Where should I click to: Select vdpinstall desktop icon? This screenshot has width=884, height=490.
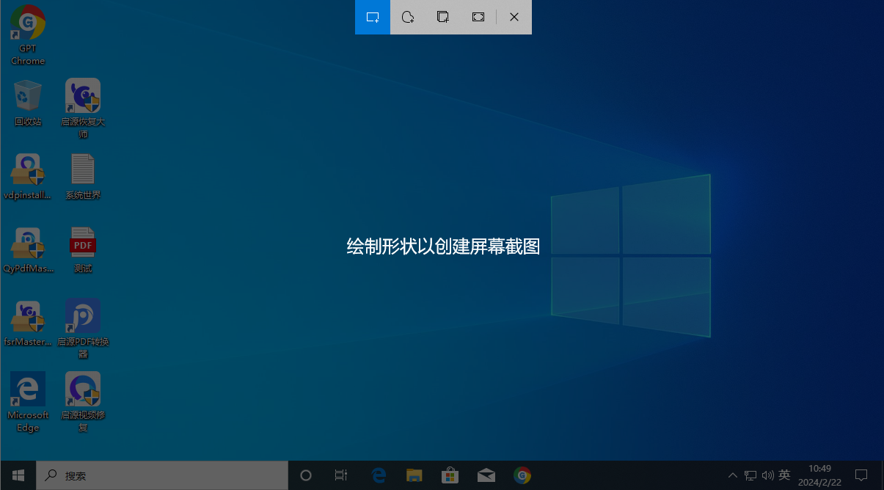pyautogui.click(x=28, y=176)
